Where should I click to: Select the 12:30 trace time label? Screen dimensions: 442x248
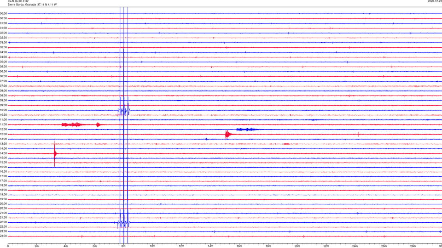point(4,134)
